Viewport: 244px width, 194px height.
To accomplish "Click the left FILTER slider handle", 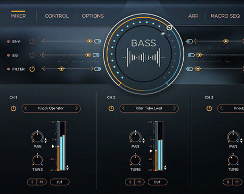I will 61,69.
